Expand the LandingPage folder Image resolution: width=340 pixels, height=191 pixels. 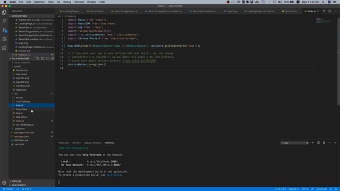pyautogui.click(x=22, y=101)
